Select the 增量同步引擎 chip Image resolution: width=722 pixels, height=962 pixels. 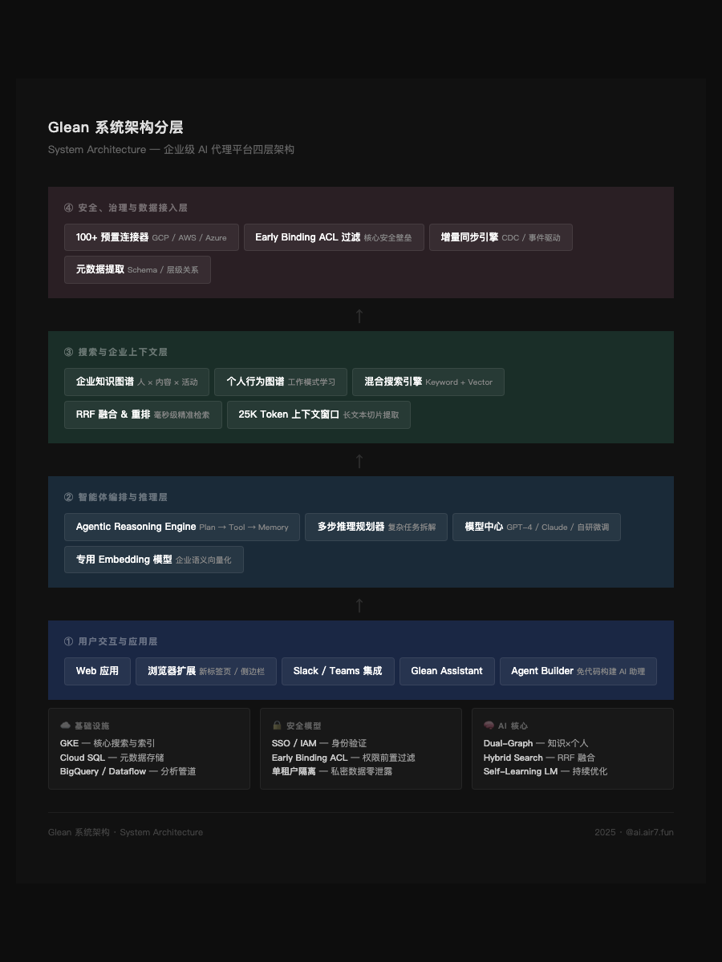click(501, 237)
